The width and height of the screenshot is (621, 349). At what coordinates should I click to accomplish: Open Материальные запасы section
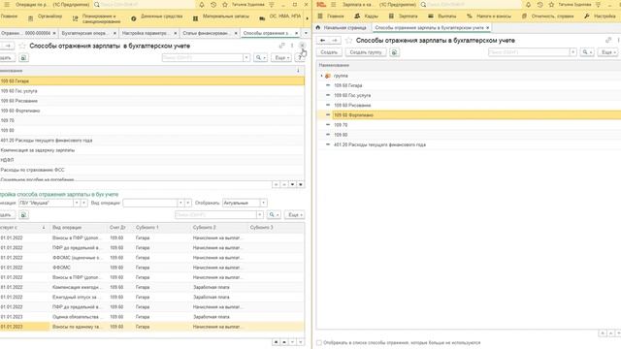[221, 16]
